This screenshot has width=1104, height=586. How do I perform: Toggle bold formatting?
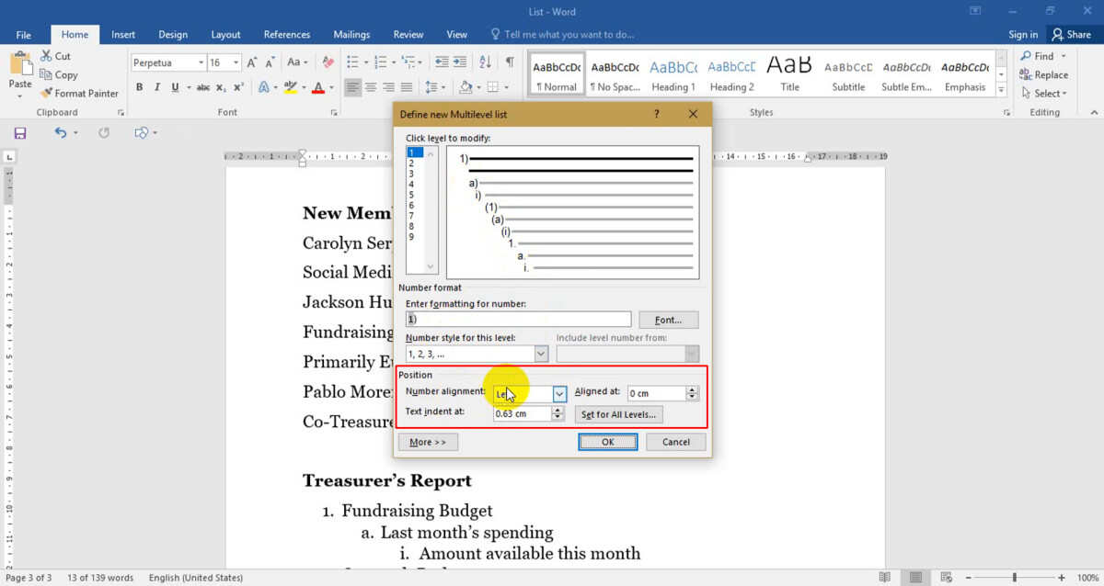(x=140, y=86)
